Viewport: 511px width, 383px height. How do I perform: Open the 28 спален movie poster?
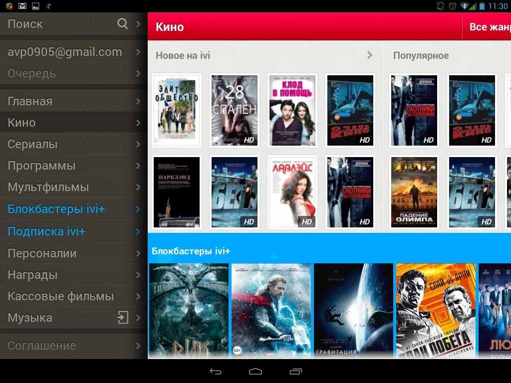click(235, 110)
